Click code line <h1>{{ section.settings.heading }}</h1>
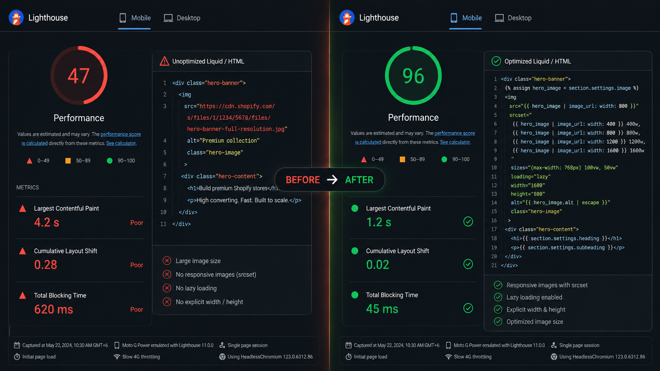The image size is (660, 371). point(566,239)
